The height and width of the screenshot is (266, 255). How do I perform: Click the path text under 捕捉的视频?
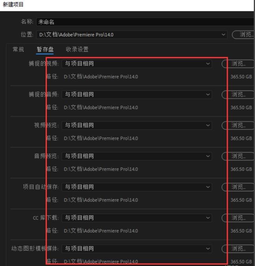click(101, 77)
